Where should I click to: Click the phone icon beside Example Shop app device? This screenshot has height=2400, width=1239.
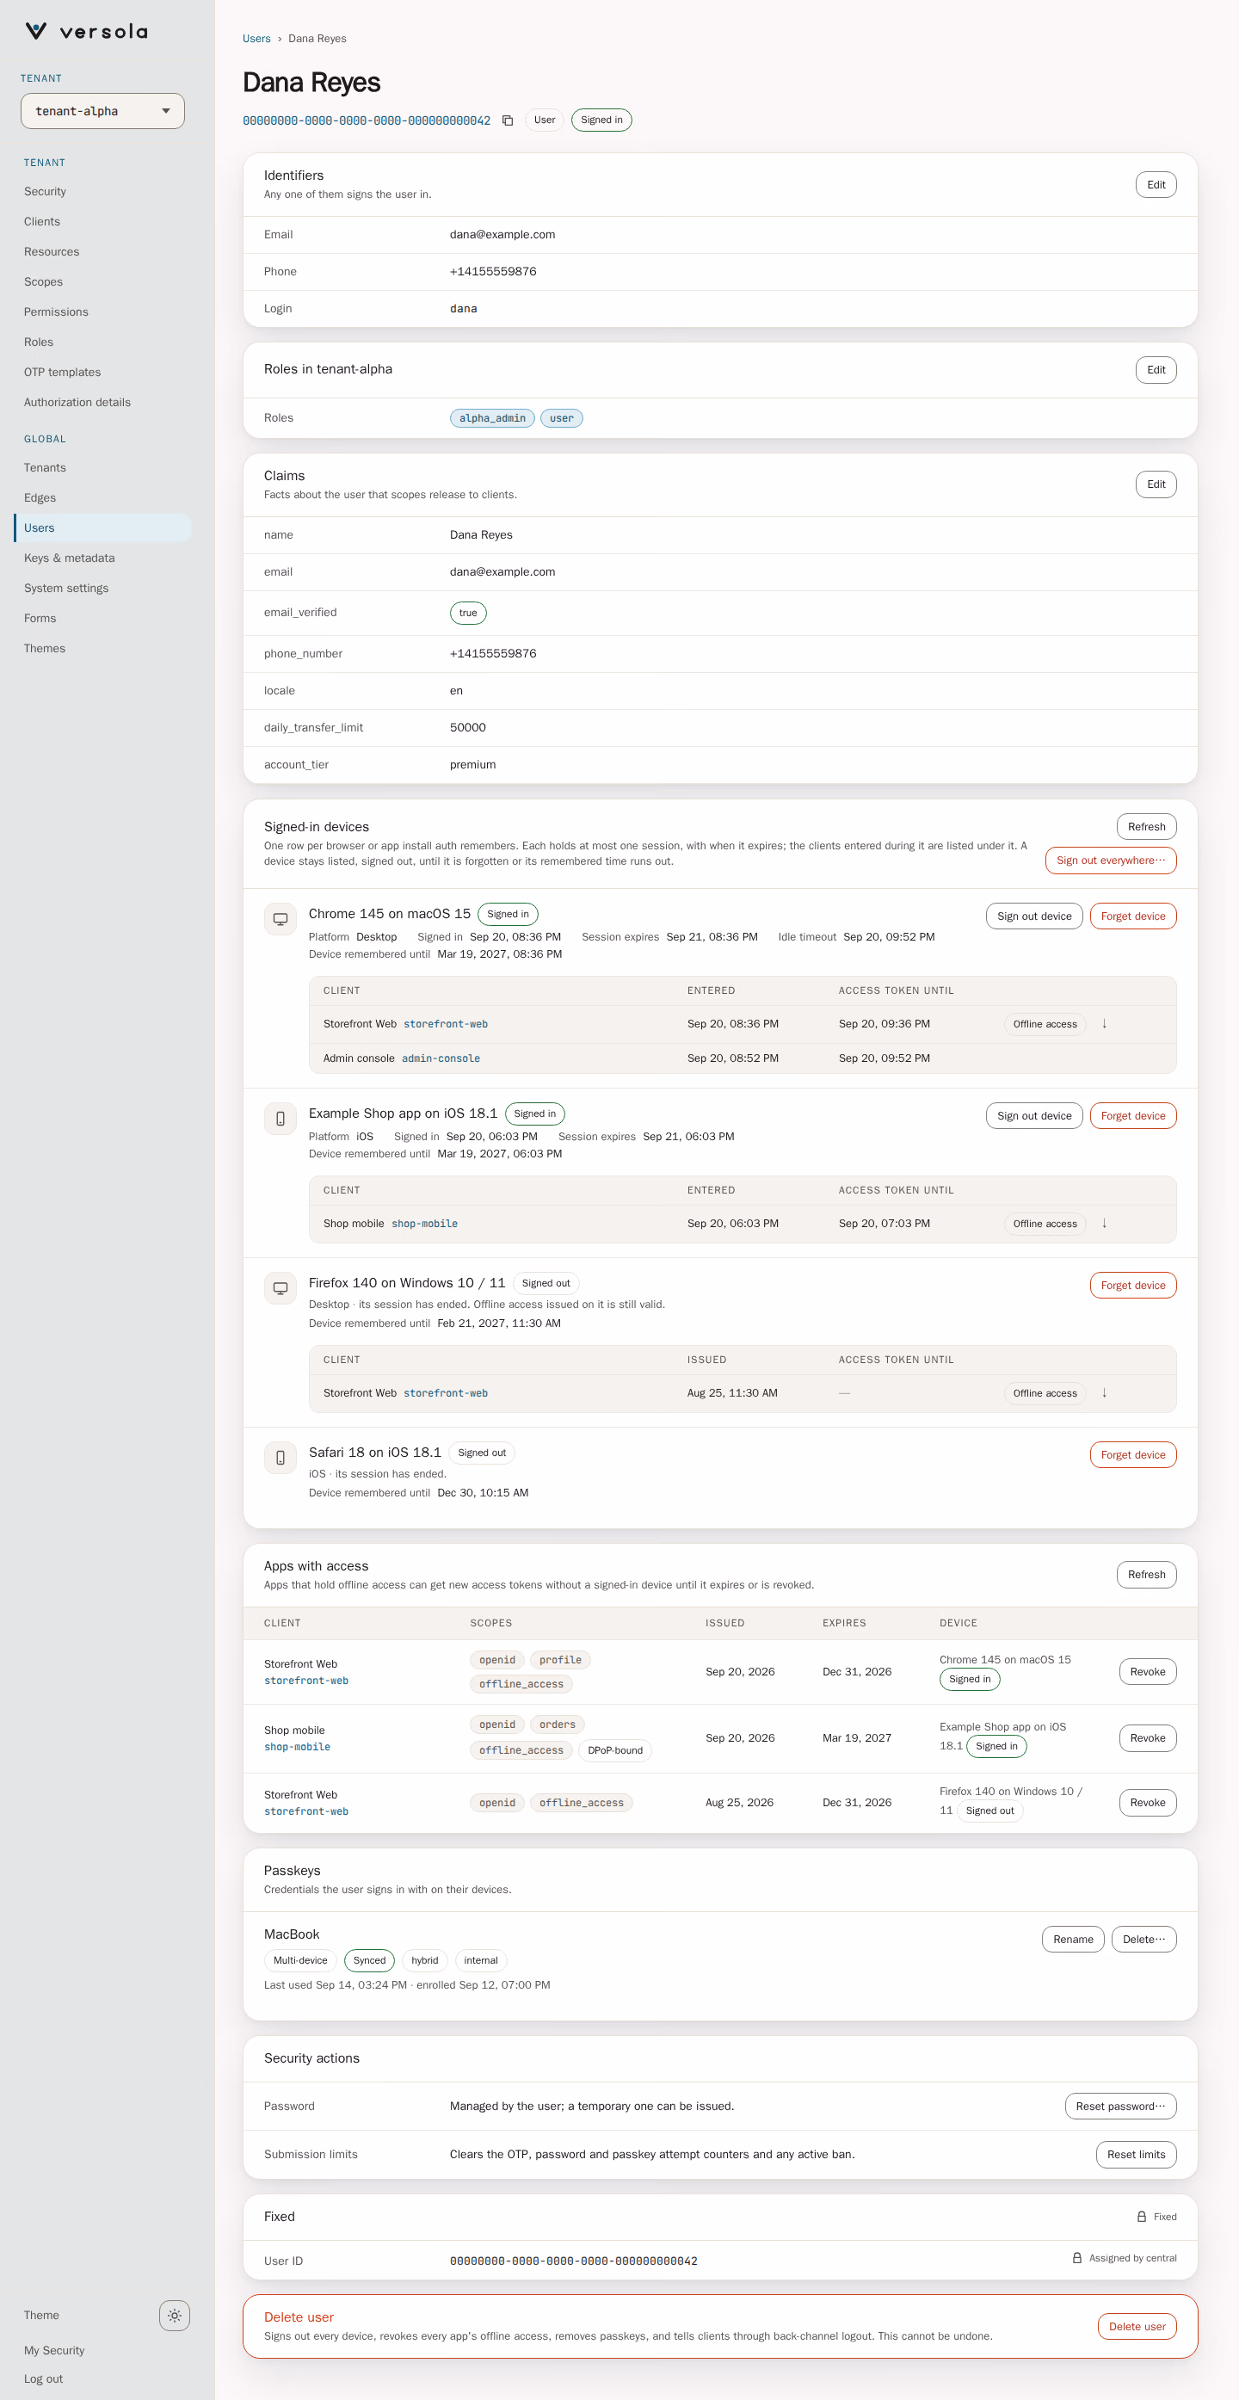point(280,1119)
